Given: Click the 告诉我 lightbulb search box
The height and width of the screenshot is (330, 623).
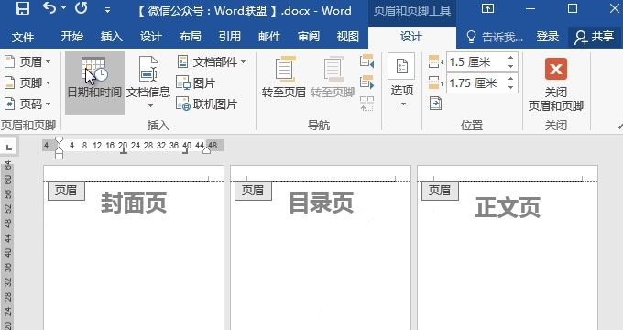Looking at the screenshot, I should [x=495, y=37].
